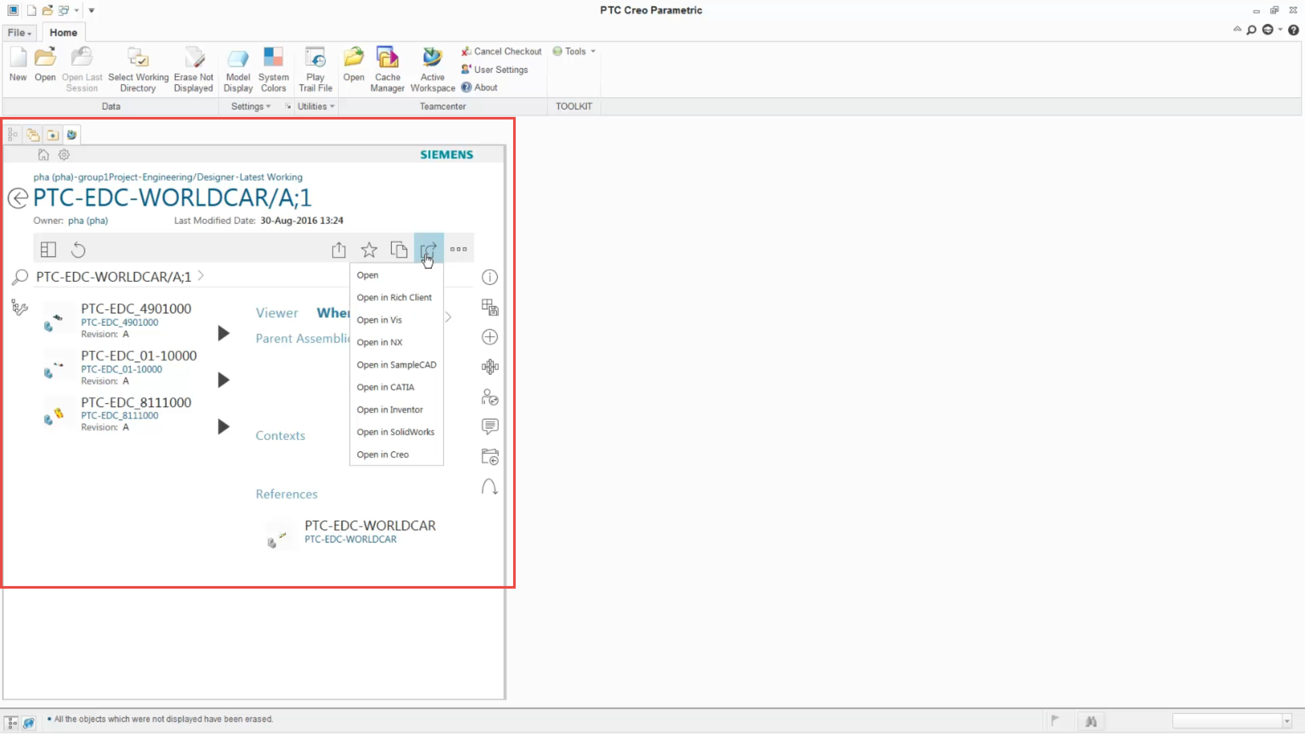1305x734 pixels.
Task: Click the Open With arrow icon
Action: pos(429,248)
